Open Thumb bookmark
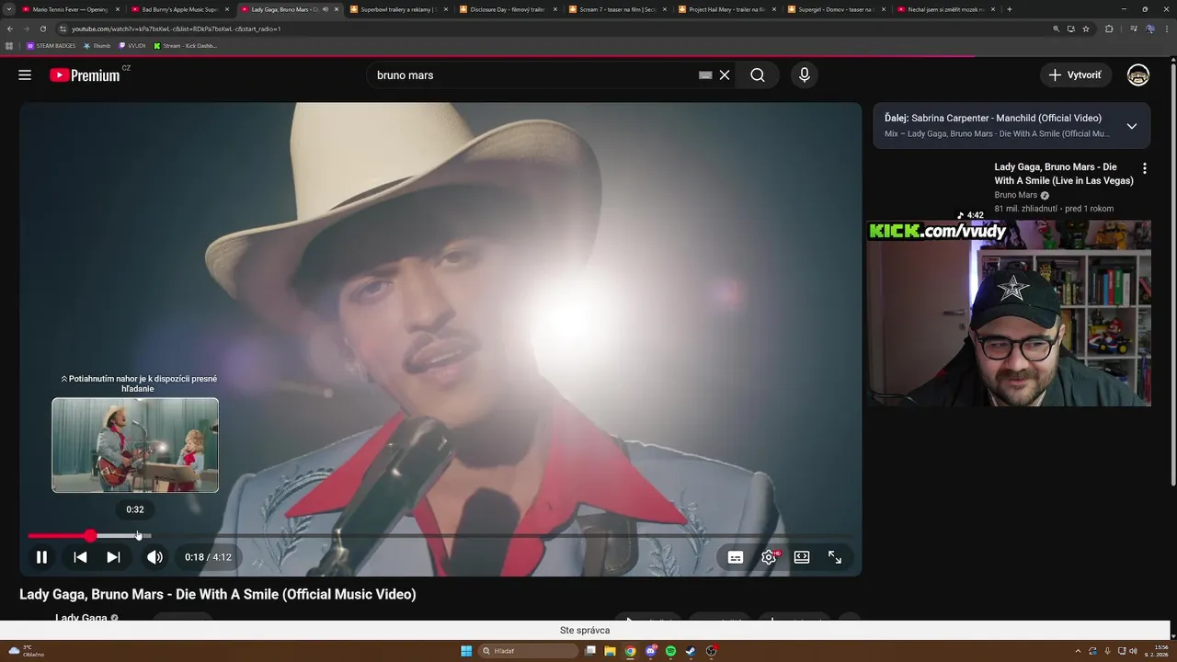The width and height of the screenshot is (1177, 662). pyautogui.click(x=97, y=45)
